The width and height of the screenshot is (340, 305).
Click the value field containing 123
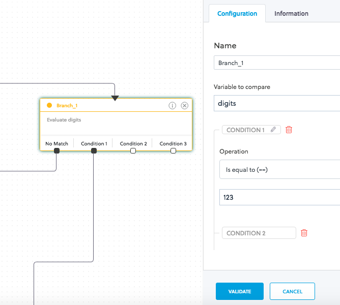coord(280,197)
